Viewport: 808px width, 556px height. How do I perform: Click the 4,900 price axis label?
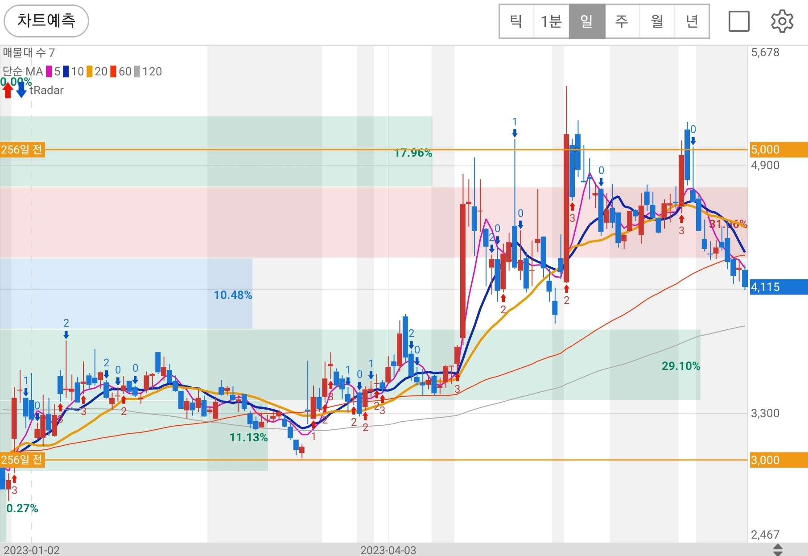[765, 165]
